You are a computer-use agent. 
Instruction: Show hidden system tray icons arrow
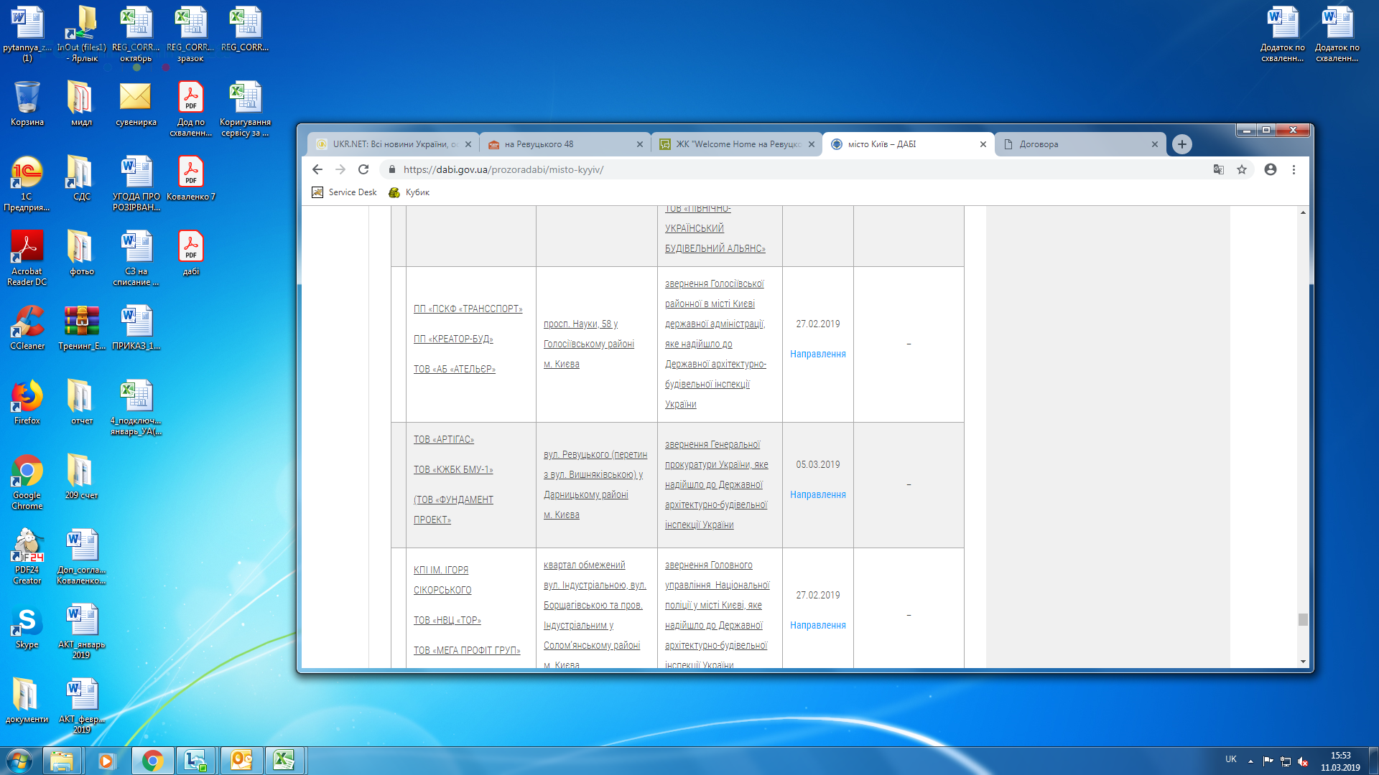coord(1250,761)
